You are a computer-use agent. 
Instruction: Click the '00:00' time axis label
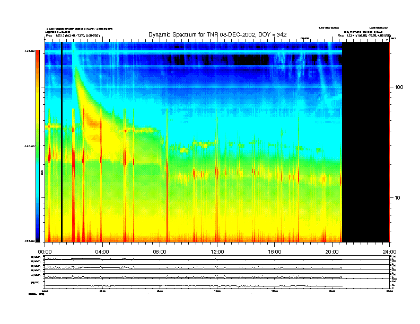click(45, 252)
